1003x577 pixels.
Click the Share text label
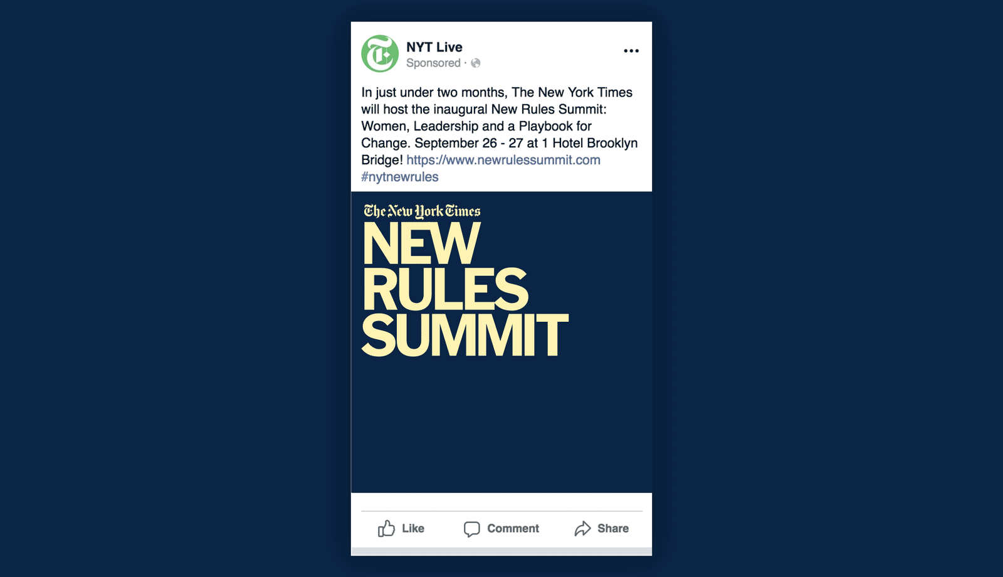click(x=613, y=529)
